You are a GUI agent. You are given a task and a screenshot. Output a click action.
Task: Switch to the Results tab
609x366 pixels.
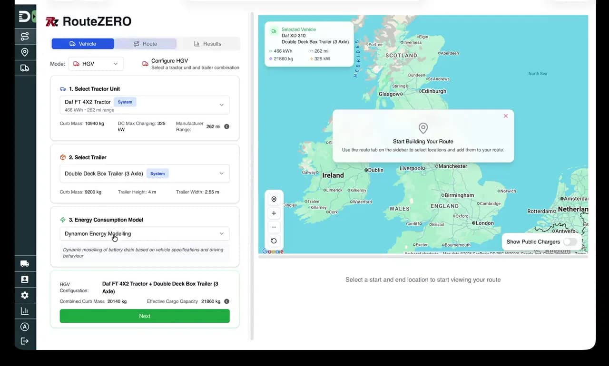pos(207,44)
